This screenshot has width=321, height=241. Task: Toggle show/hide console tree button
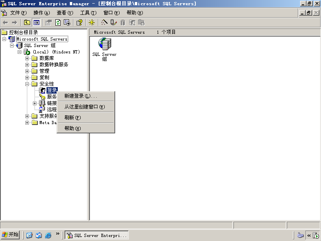tap(37, 22)
